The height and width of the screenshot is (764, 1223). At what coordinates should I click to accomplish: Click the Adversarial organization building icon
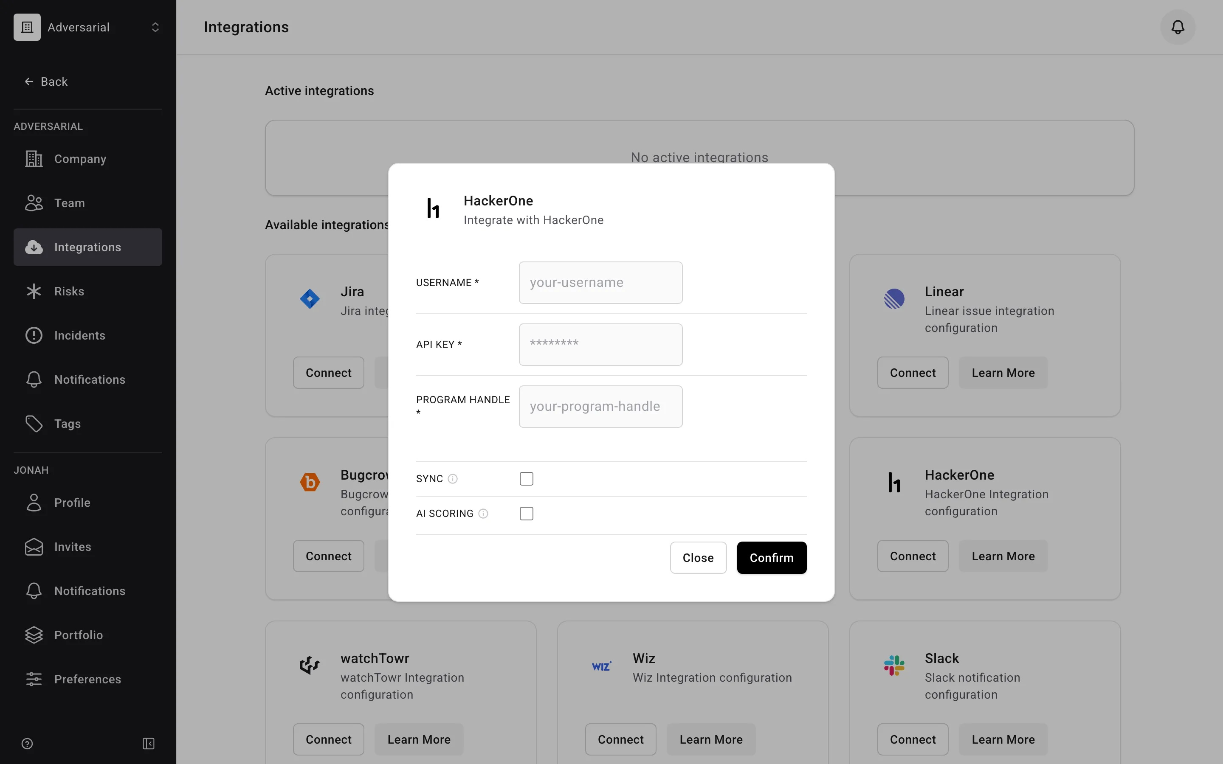27,27
